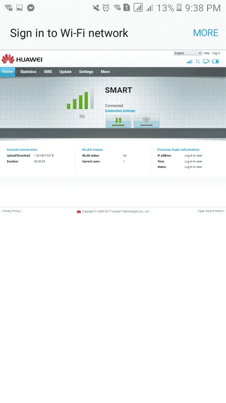Open the Connection Settings link

point(120,110)
